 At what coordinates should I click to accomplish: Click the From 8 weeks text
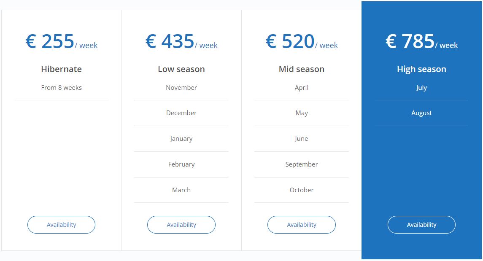coord(61,87)
